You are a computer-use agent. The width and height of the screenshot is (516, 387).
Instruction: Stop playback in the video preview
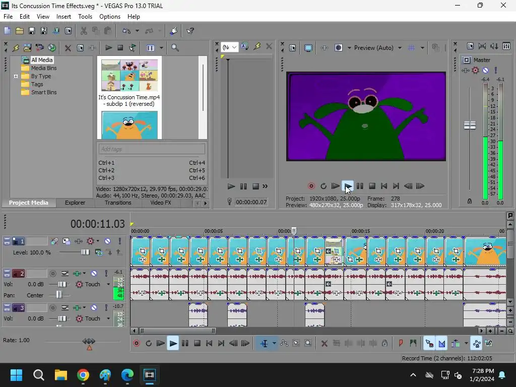coord(372,186)
